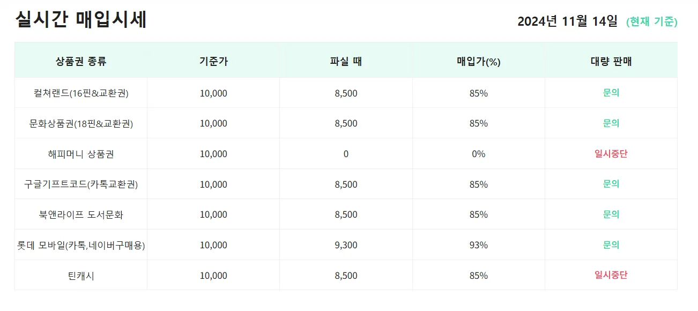This screenshot has height=311, width=698.
Task: Click 일시중단 status for 해피머니 상품권
Action: pos(611,154)
